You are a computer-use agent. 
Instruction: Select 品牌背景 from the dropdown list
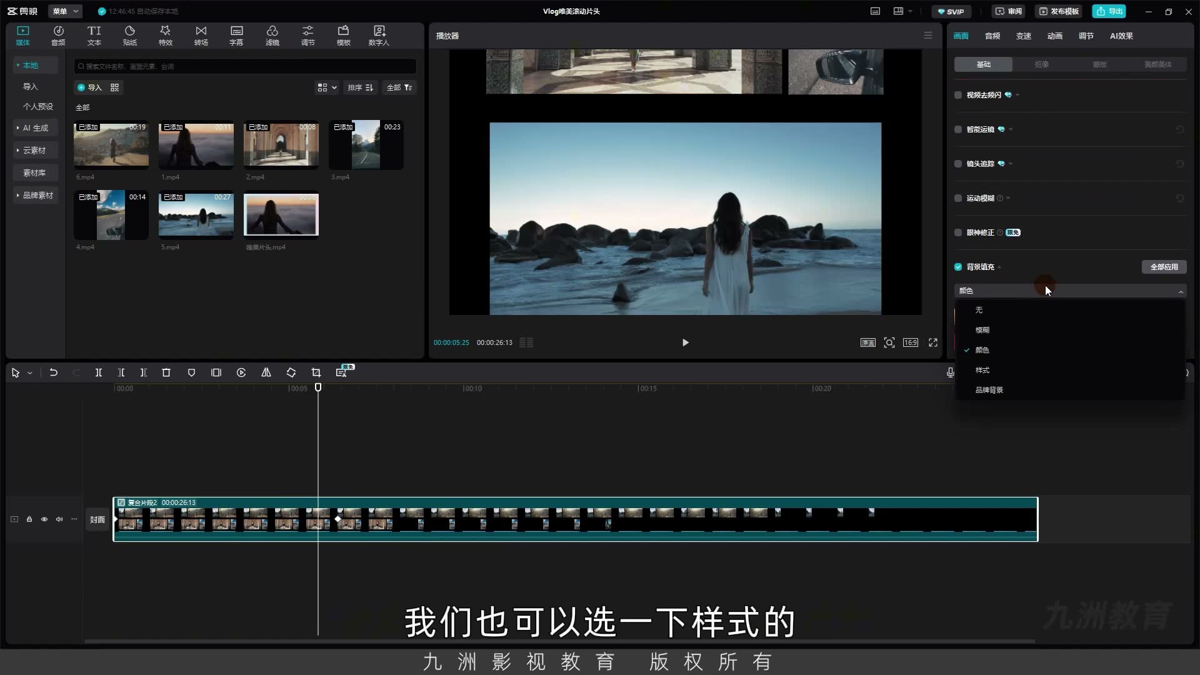(1070, 390)
